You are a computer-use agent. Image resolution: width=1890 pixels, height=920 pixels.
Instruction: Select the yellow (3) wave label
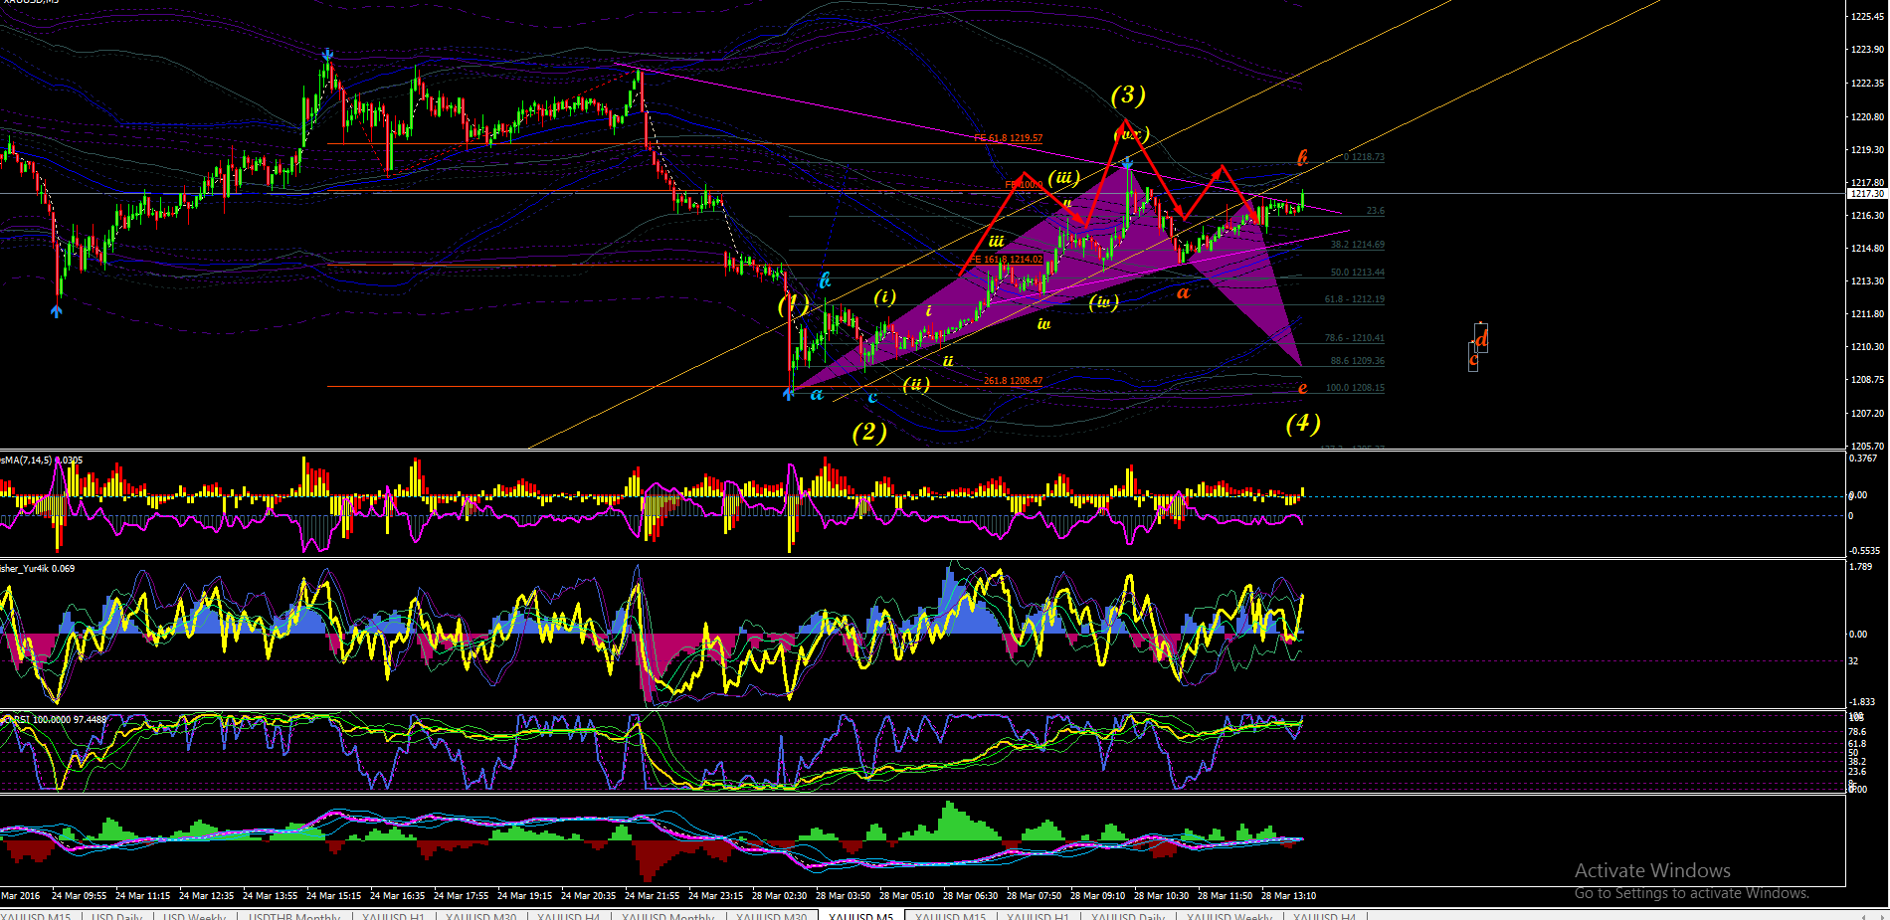pos(1128,94)
